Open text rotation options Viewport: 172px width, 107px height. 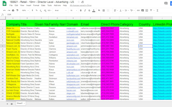click(x=132, y=10)
